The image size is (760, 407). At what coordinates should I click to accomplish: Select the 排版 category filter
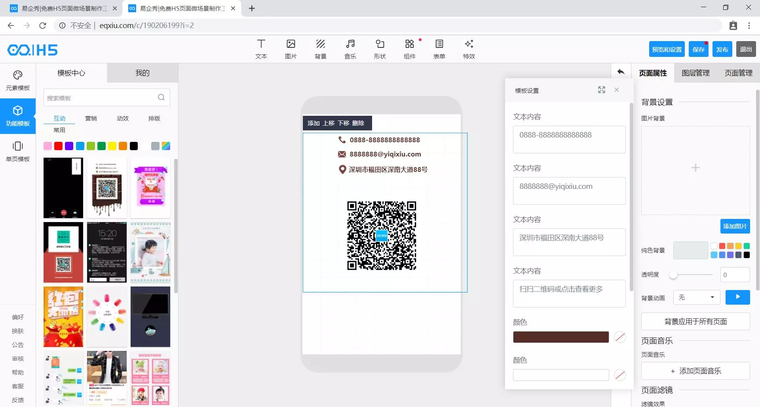[154, 119]
